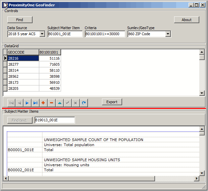Viewport: 208px width, 191px height.
Task: Open the About dialog
Action: pyautogui.click(x=187, y=20)
